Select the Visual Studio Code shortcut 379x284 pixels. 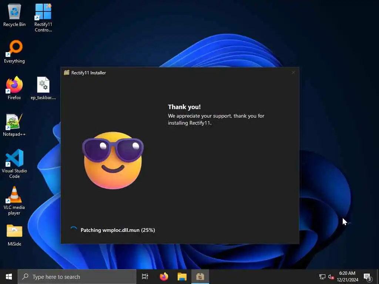coord(14,164)
